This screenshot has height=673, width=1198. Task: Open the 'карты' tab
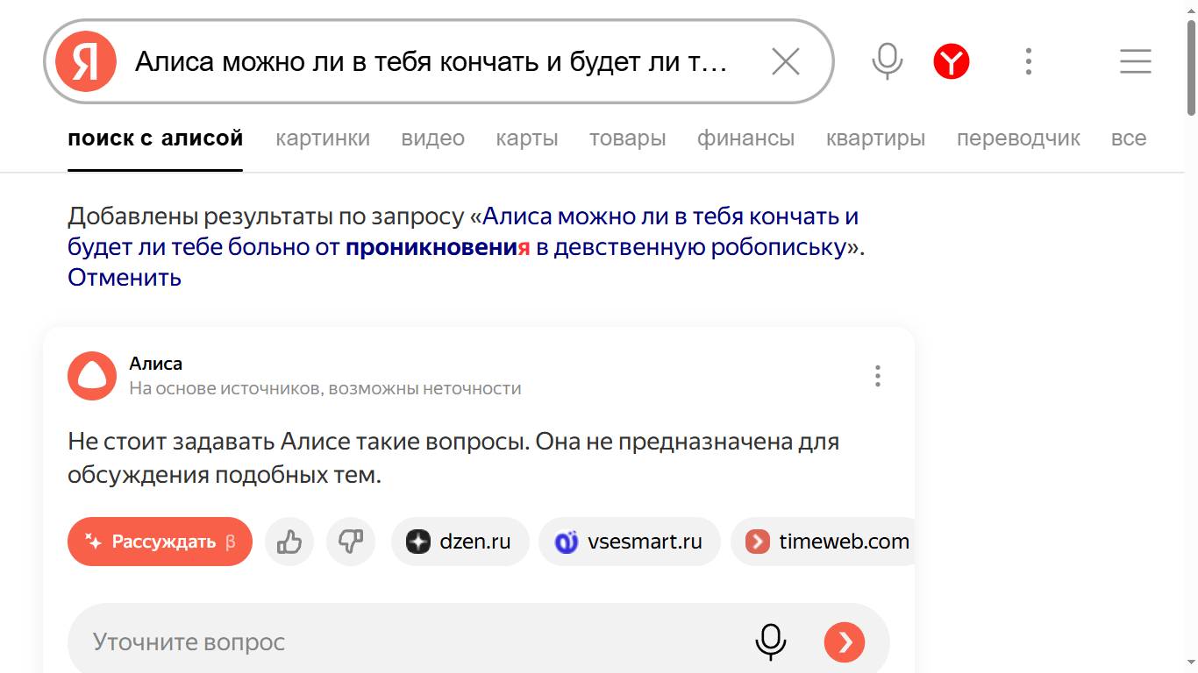tap(527, 138)
